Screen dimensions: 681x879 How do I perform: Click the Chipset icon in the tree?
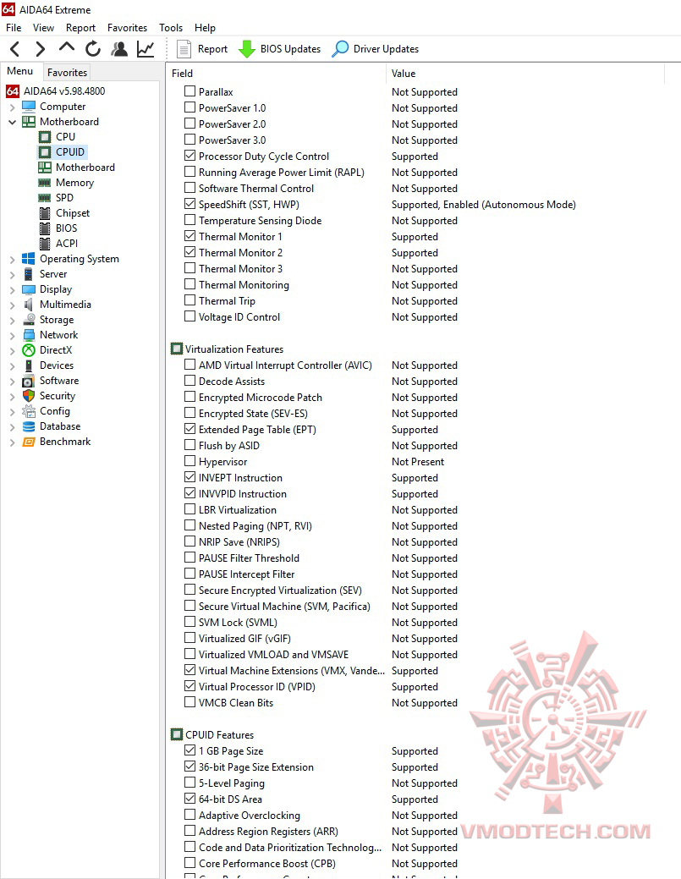(45, 213)
